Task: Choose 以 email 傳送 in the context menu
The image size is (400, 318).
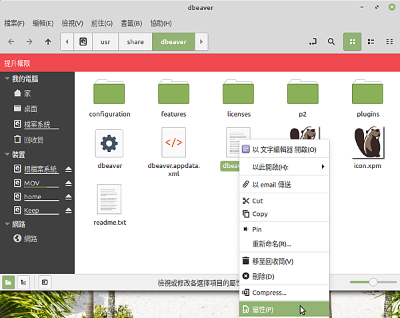Action: click(x=285, y=185)
